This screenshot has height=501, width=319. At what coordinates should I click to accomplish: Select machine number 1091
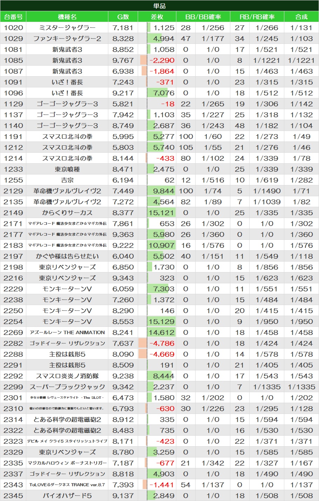(13, 82)
